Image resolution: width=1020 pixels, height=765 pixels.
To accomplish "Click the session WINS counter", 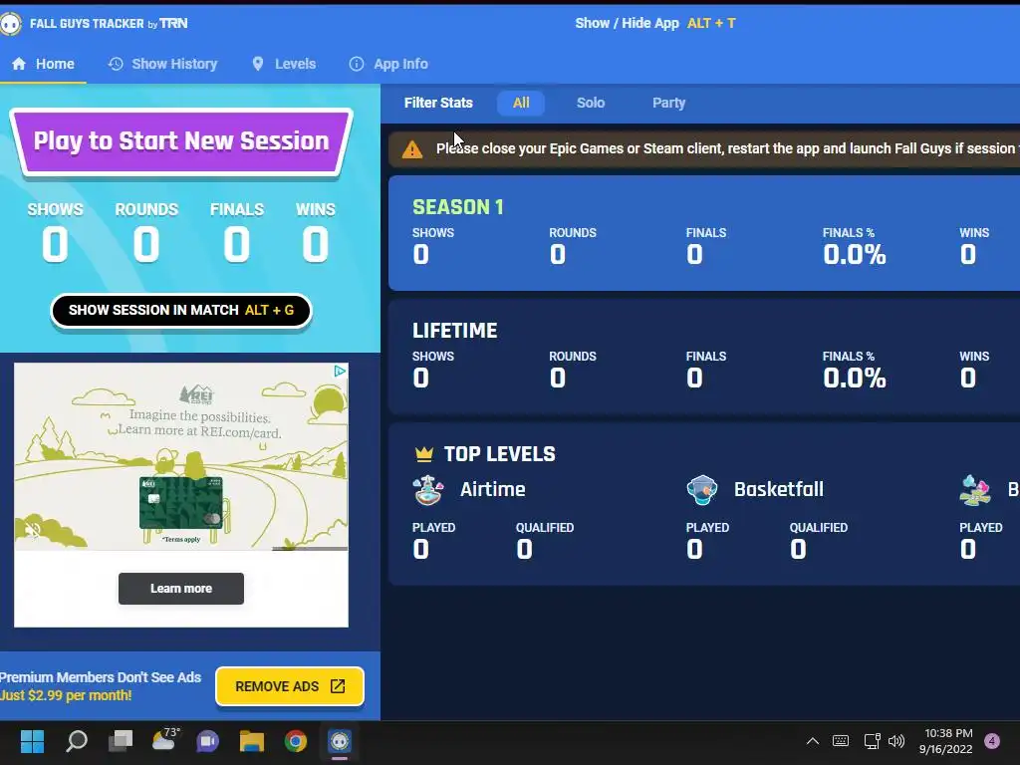I will click(x=316, y=233).
